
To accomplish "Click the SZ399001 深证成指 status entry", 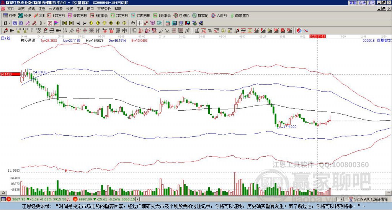I will tap(371, 199).
